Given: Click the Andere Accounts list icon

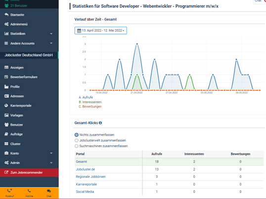Looking at the screenshot, I should (x=6, y=43).
